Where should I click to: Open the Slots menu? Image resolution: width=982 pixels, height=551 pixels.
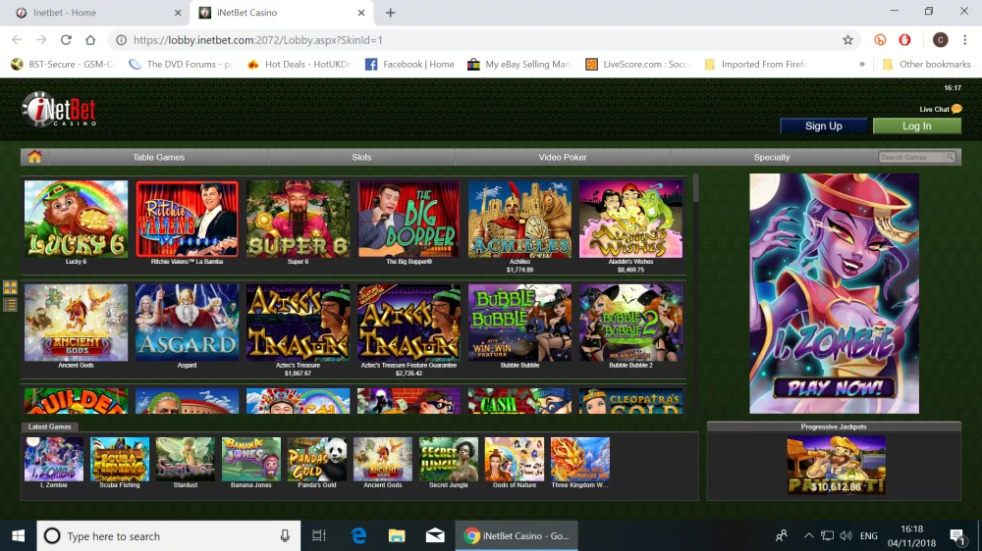pos(361,157)
